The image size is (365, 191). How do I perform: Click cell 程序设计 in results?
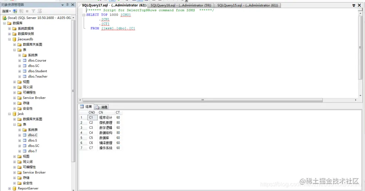pyautogui.click(x=106, y=117)
